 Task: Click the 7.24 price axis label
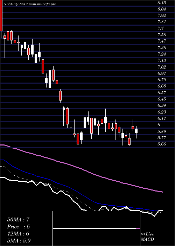(x=162, y=54)
